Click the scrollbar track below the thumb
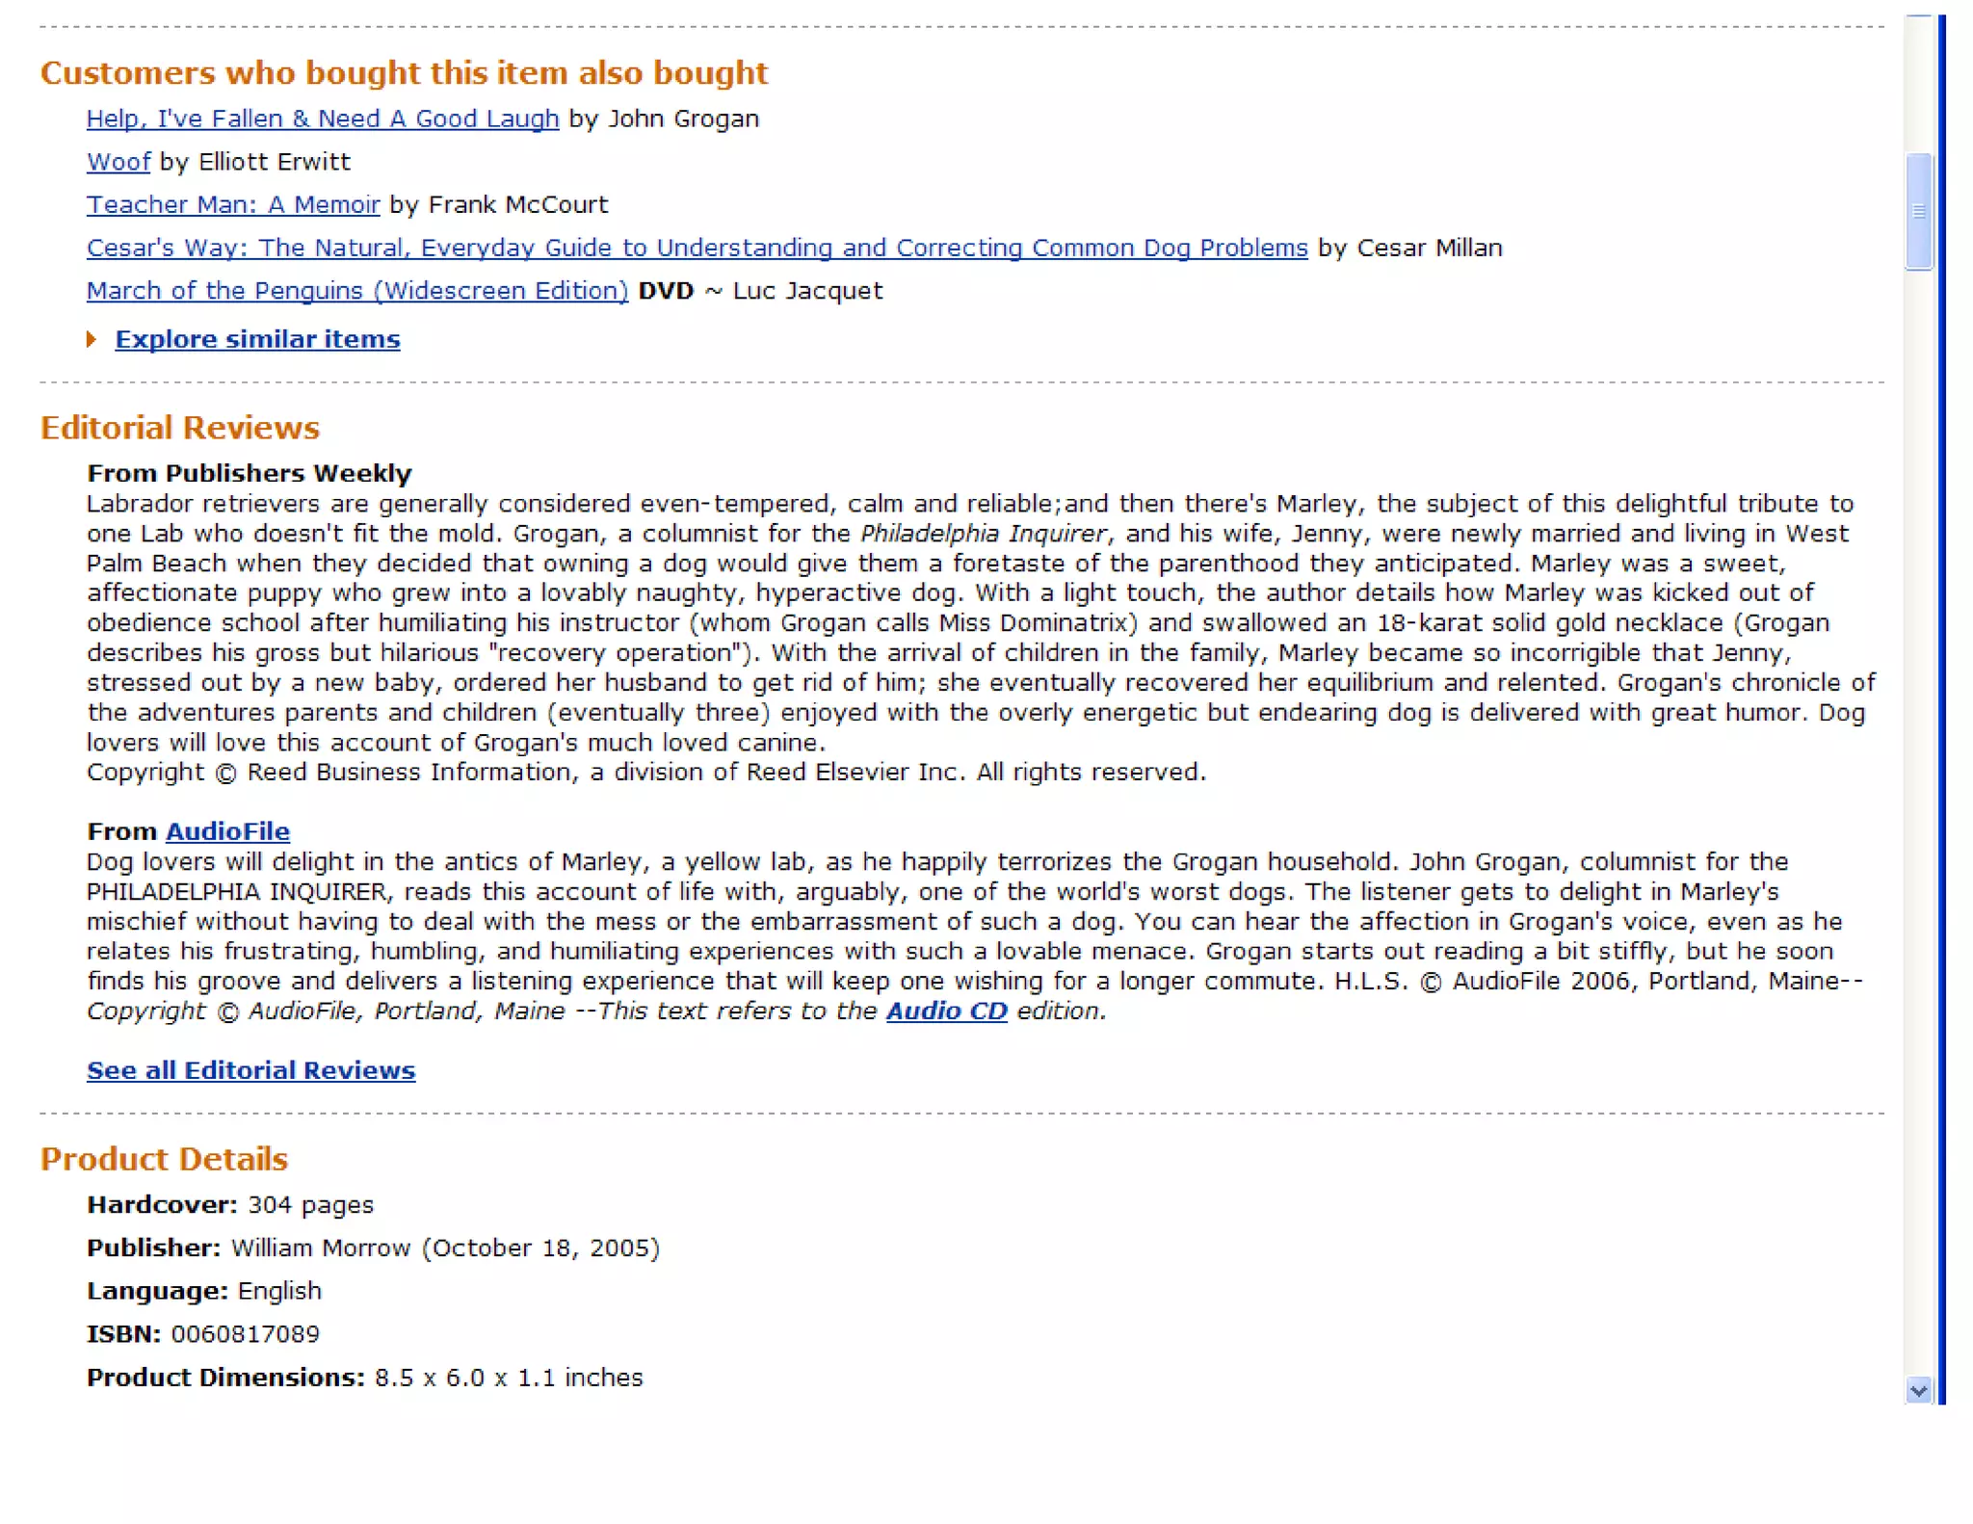Screen dimensions: 1973x1524 pyautogui.click(x=1918, y=819)
